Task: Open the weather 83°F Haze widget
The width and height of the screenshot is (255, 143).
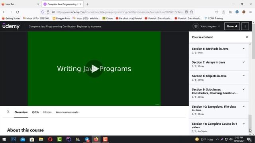Action: tap(204, 139)
